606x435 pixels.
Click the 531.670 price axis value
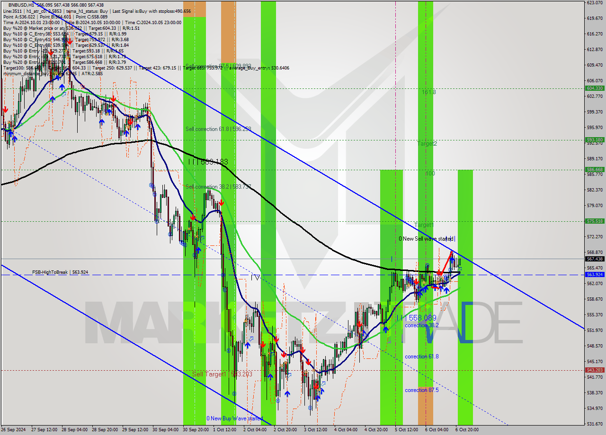point(595,424)
